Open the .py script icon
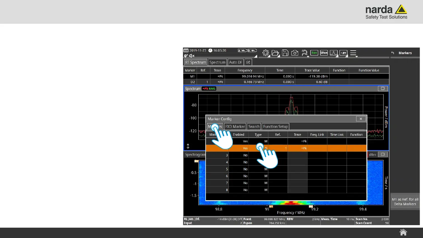 [x=343, y=53]
